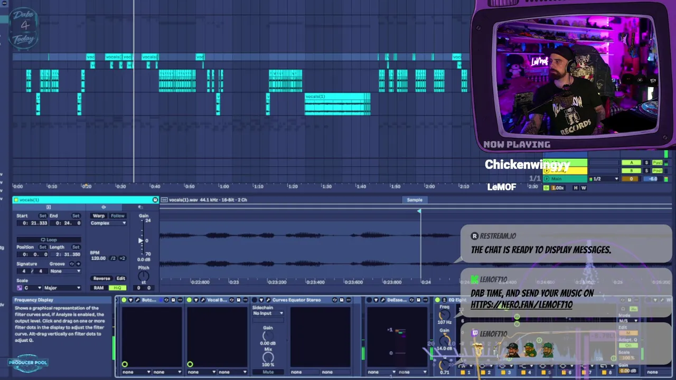This screenshot has width=676, height=380.
Task: Click the Set button next to Start
Action: [x=42, y=216]
